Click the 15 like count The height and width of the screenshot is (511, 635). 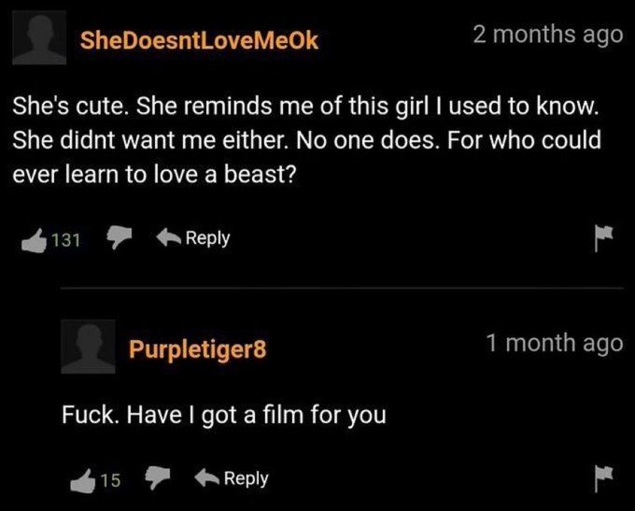(110, 481)
